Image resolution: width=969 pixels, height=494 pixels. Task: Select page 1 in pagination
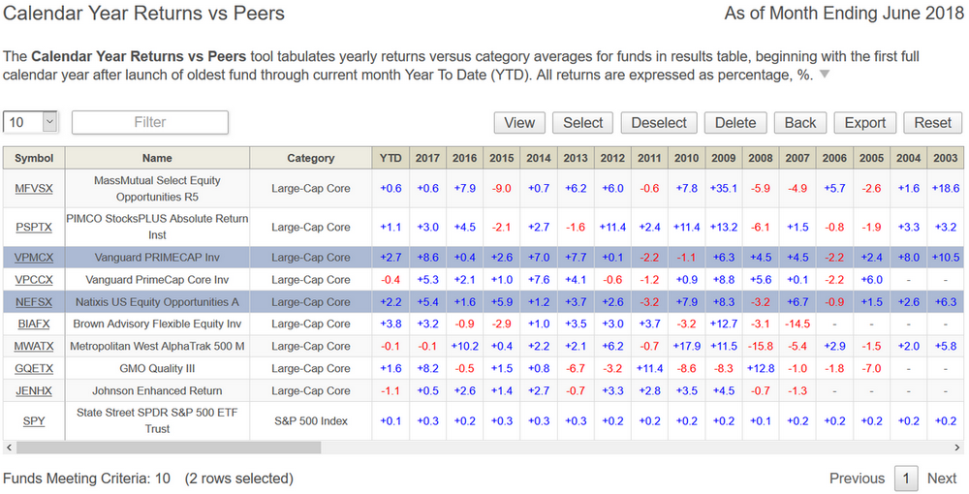click(906, 479)
